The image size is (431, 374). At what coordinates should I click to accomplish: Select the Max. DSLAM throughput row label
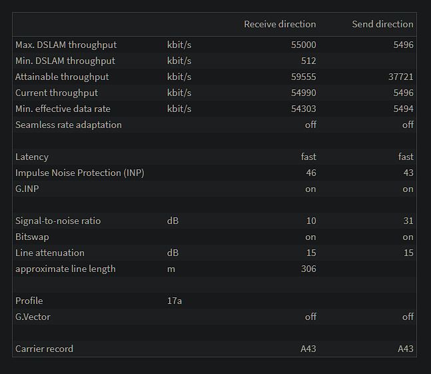pos(66,45)
